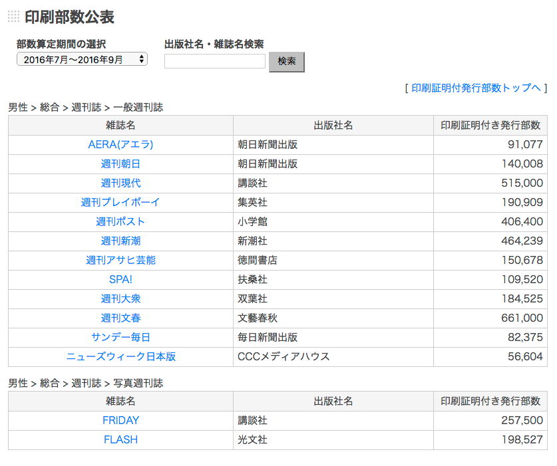Viewport: 557px width, 466px height.
Task: Click the 雑誌名 header in the 一般週刊誌 table
Action: click(x=120, y=125)
